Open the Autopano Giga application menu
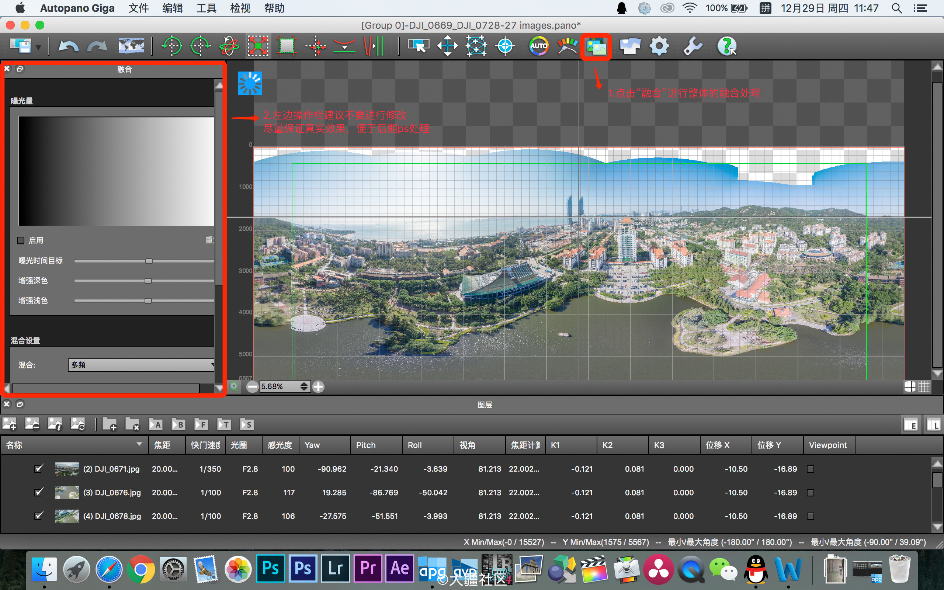The width and height of the screenshot is (944, 590). click(x=77, y=8)
